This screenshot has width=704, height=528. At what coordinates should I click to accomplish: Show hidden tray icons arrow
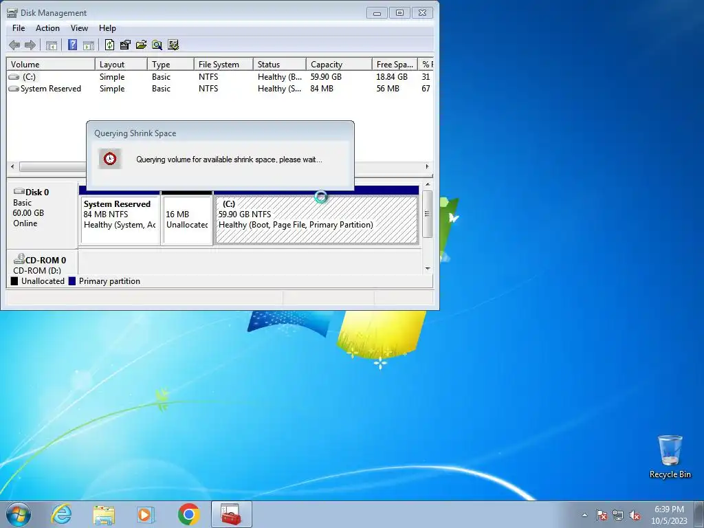tap(584, 515)
